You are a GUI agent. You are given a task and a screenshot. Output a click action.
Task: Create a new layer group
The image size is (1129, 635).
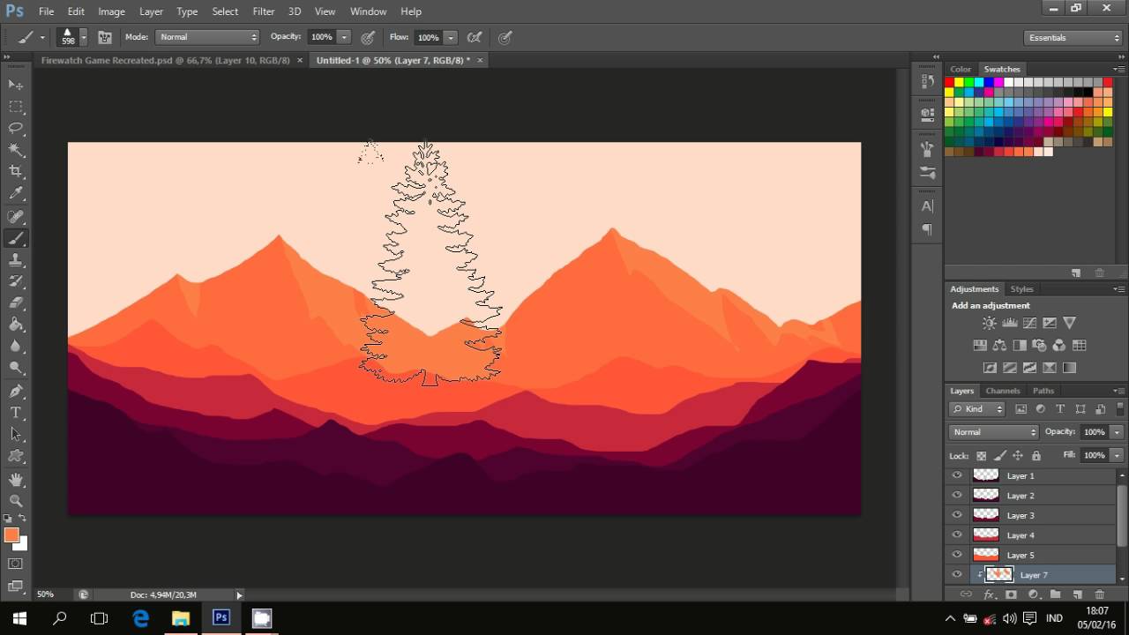click(1055, 594)
